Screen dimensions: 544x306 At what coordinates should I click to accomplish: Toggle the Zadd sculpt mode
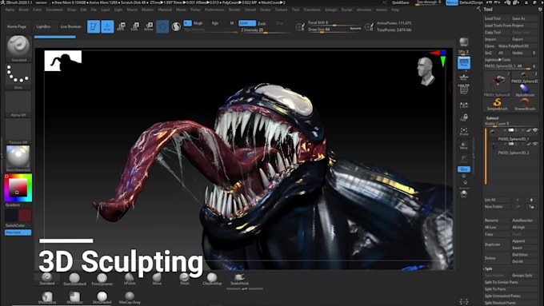click(247, 23)
